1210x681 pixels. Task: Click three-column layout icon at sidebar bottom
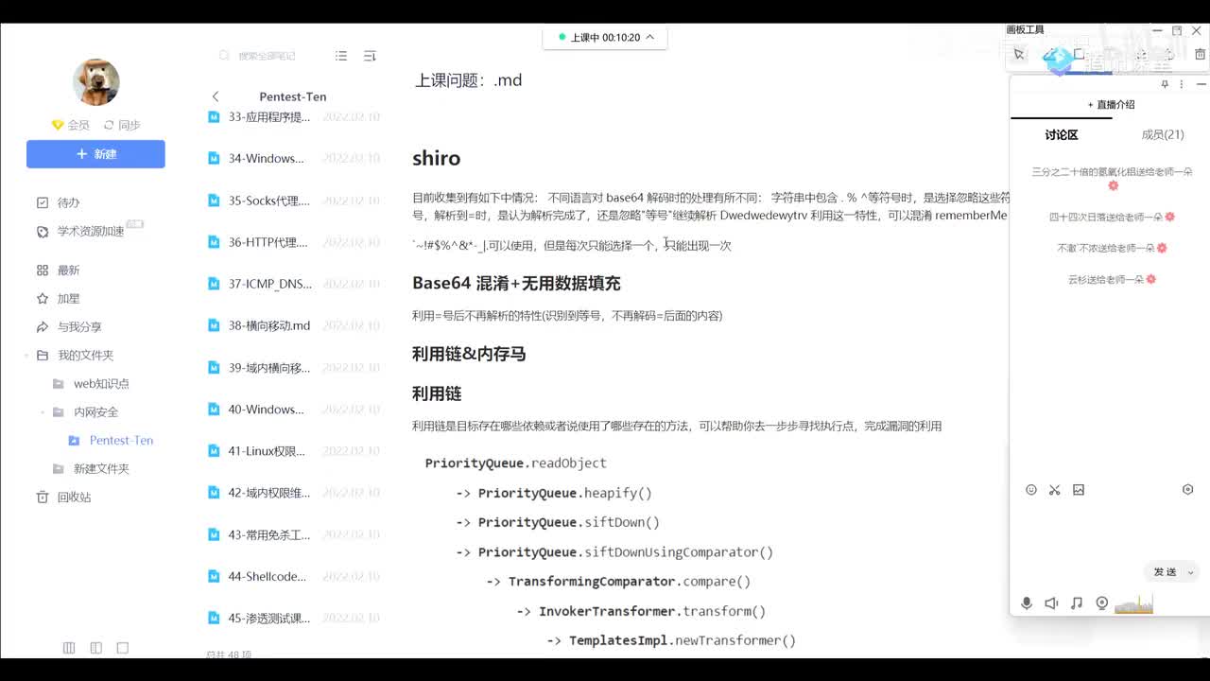69,648
